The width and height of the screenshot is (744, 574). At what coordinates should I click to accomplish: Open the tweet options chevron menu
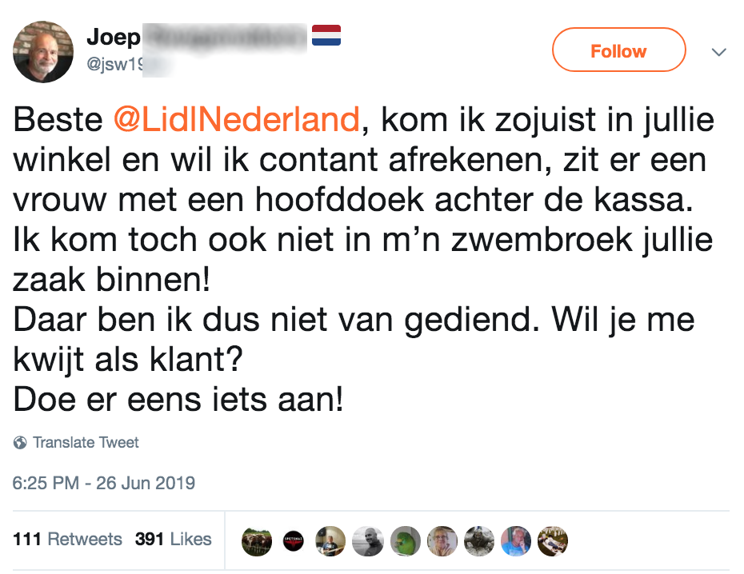pos(718,52)
